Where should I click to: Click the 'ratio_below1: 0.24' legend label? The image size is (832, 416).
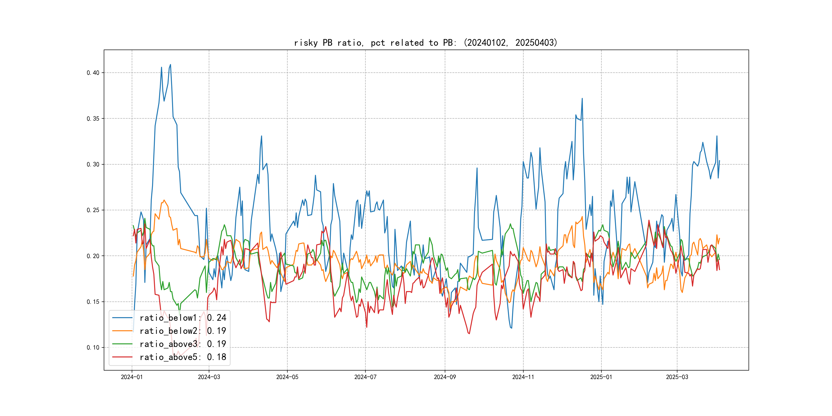click(183, 318)
